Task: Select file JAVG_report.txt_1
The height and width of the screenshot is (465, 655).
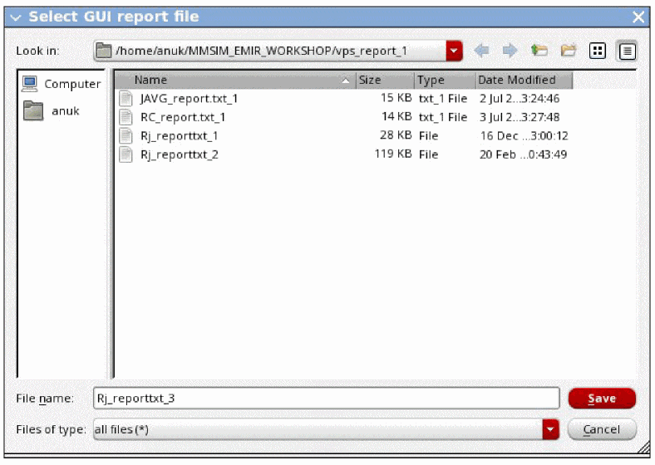Action: [189, 99]
